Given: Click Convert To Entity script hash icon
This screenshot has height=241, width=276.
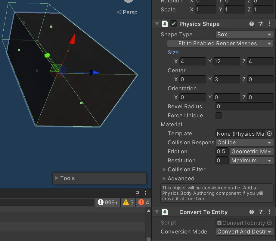Looking at the screenshot, I should tap(165, 212).
